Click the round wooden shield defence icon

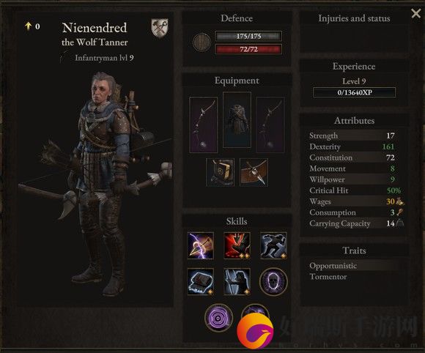tap(202, 42)
